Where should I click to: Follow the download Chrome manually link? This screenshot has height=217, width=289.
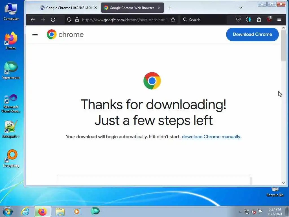click(211, 137)
